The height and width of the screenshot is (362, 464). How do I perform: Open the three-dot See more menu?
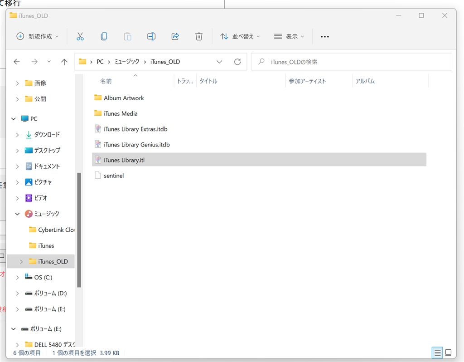(x=324, y=37)
